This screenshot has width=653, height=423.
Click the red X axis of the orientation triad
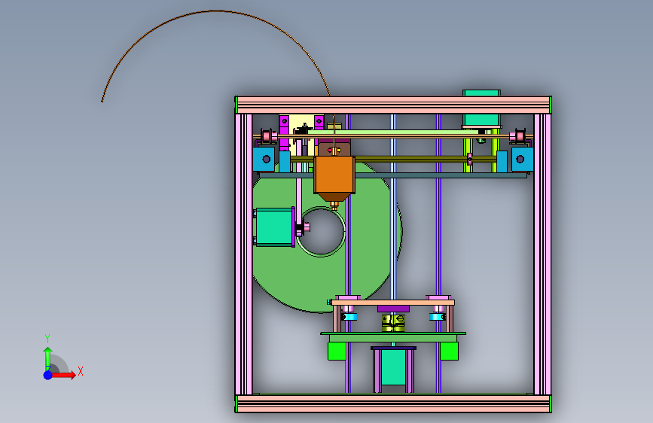(63, 375)
